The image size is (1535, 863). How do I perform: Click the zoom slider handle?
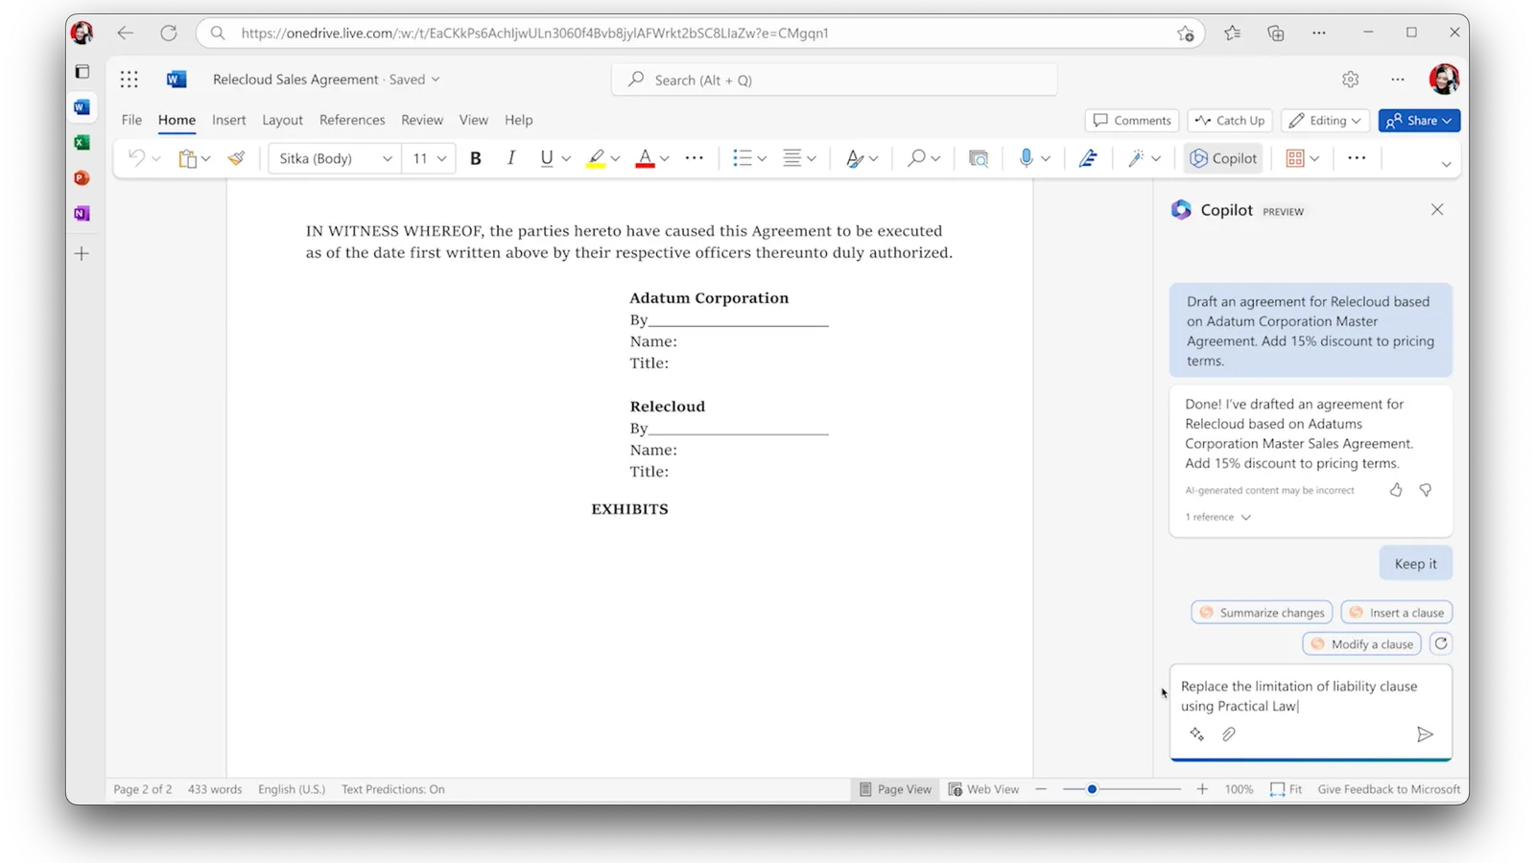pos(1092,789)
